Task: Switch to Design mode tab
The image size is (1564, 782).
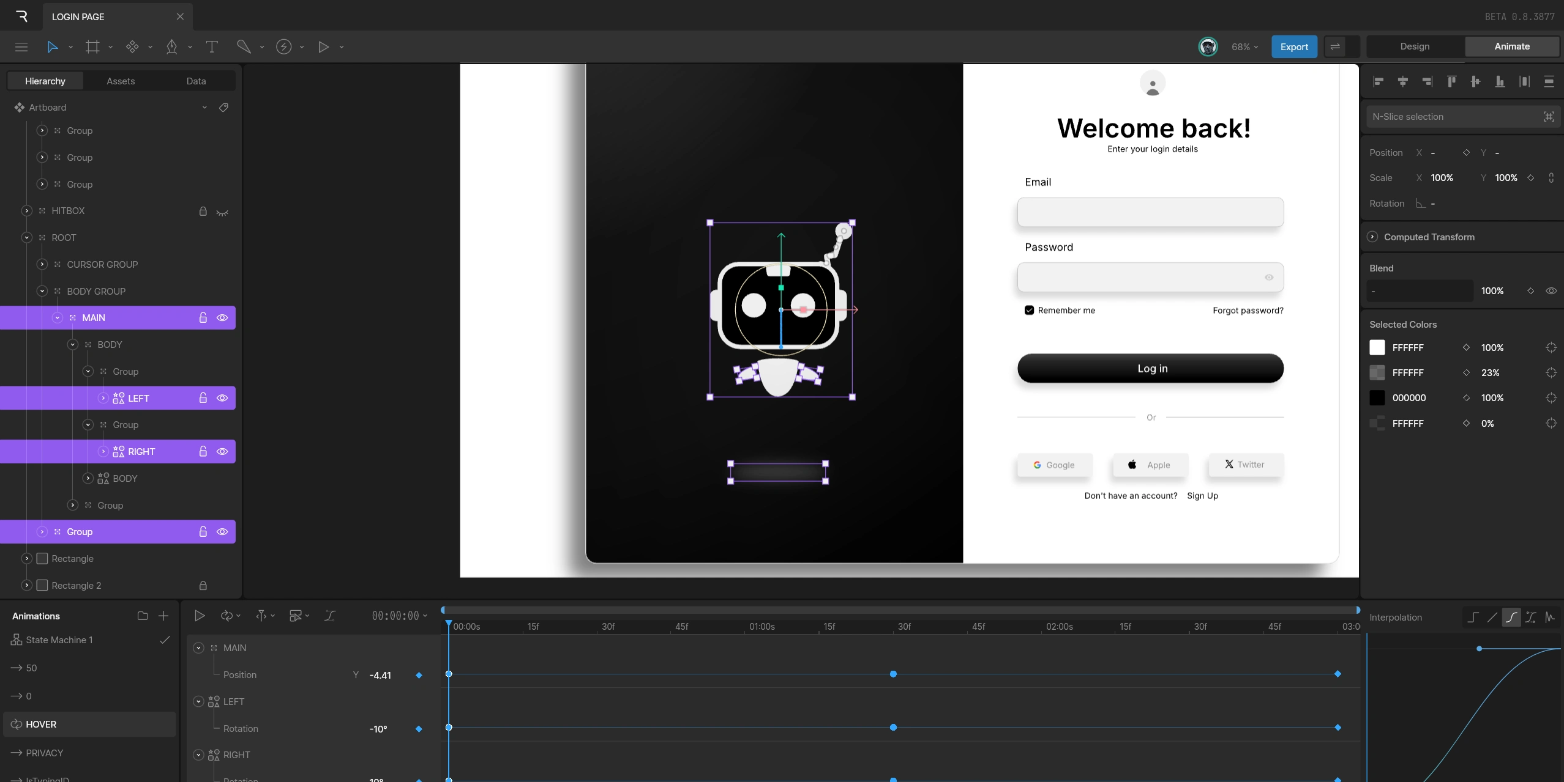Action: (x=1415, y=46)
